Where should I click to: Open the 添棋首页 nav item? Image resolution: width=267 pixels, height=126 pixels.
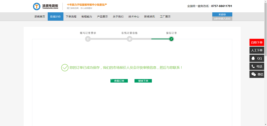pos(40,16)
